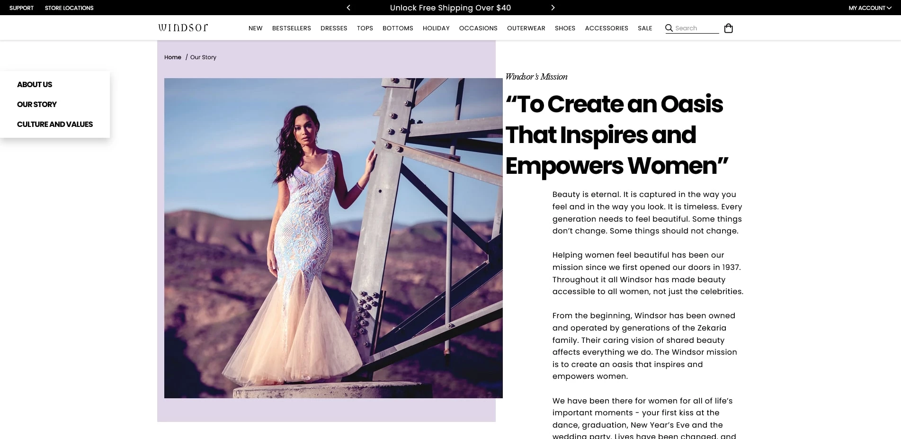
Task: Open Store Locations page
Action: 69,8
